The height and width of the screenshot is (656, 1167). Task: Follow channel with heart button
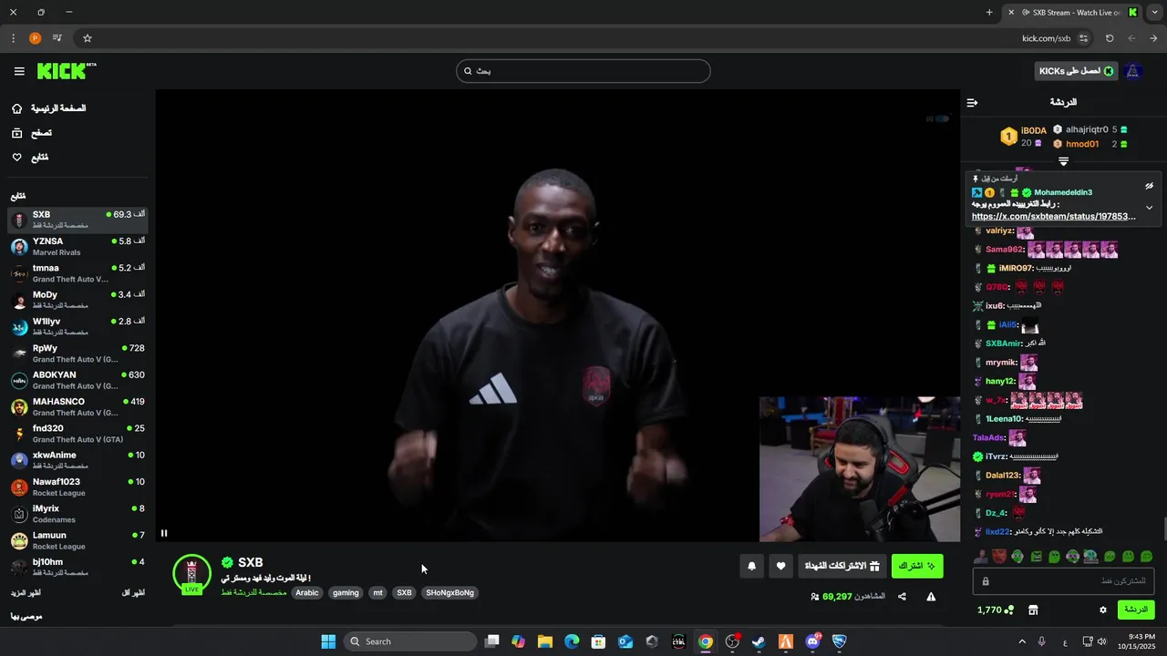pos(780,567)
